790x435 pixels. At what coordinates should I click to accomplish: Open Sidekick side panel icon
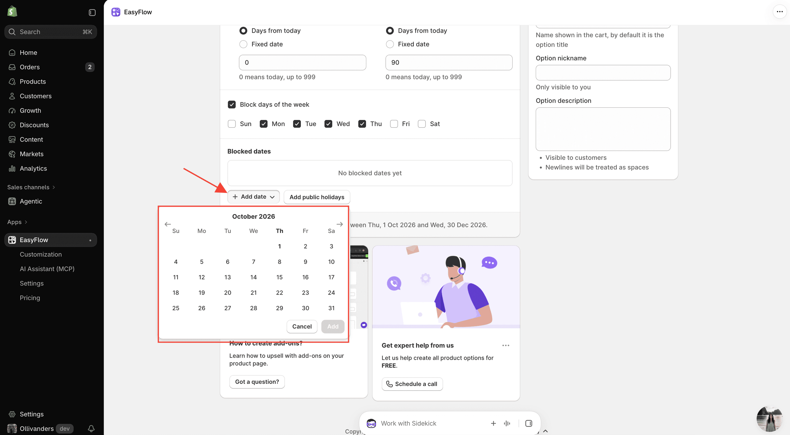click(x=529, y=423)
